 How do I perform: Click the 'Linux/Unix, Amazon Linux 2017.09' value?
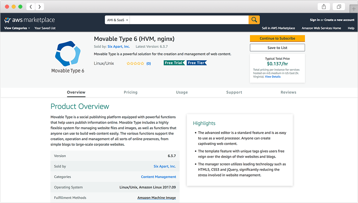click(x=148, y=187)
